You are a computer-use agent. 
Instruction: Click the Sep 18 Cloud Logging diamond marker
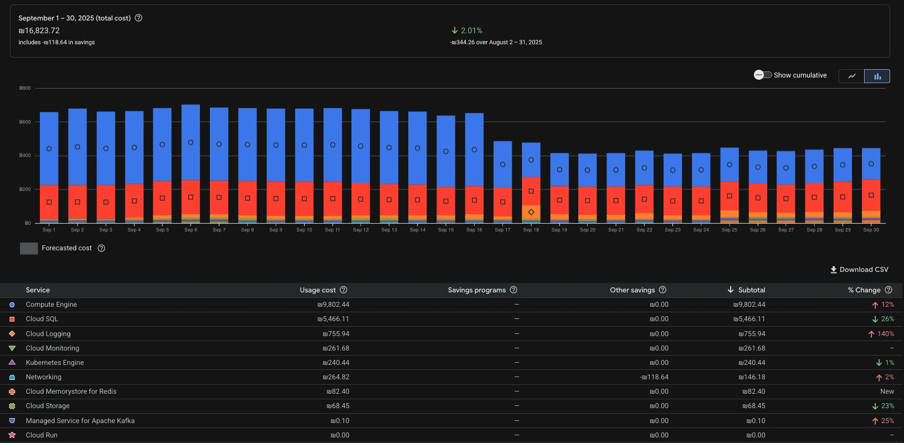(x=531, y=212)
